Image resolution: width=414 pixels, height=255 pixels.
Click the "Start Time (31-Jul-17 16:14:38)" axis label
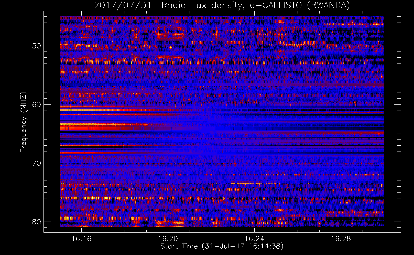pyautogui.click(x=222, y=246)
